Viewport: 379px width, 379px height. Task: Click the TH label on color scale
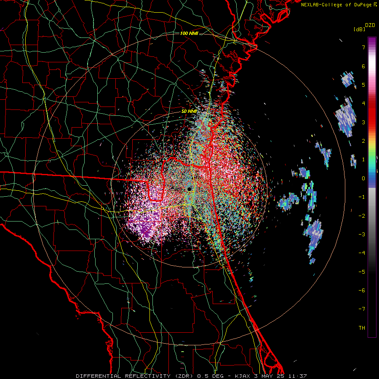[362, 328]
